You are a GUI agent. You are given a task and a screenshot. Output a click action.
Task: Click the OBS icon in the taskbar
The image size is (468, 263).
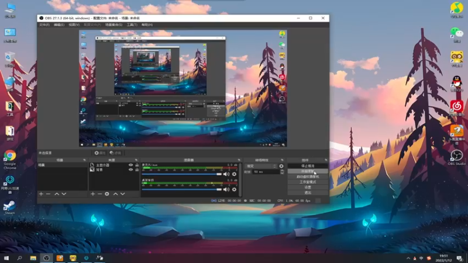pyautogui.click(x=46, y=258)
